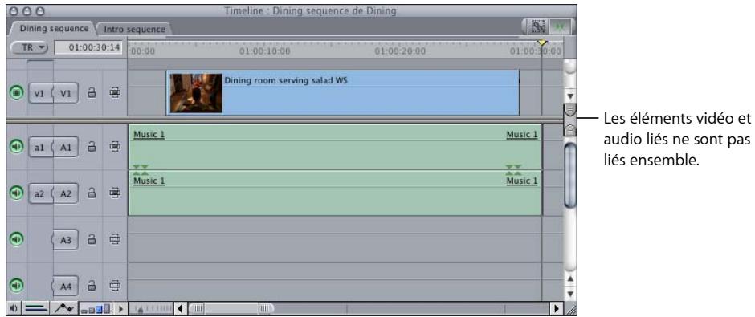Click the ruler at 01:00:10:00
Image resolution: width=755 pixels, height=317 pixels.
(x=264, y=51)
